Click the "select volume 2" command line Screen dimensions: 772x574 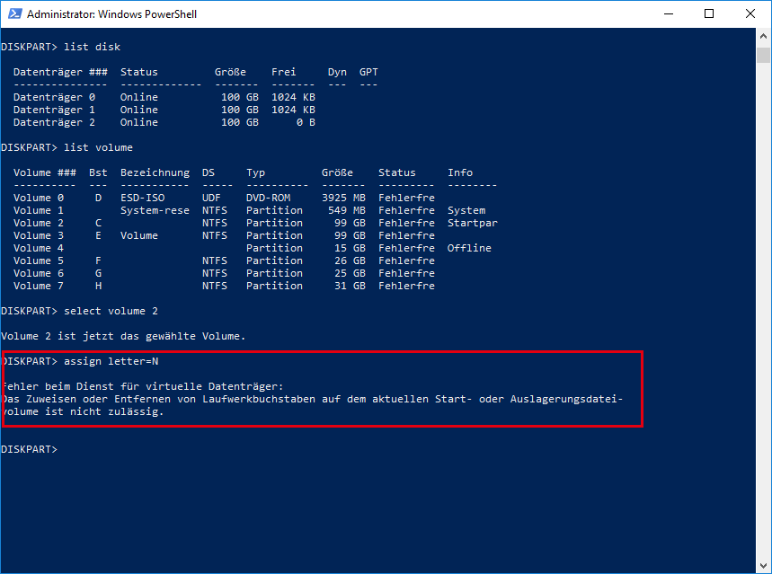pyautogui.click(x=80, y=311)
